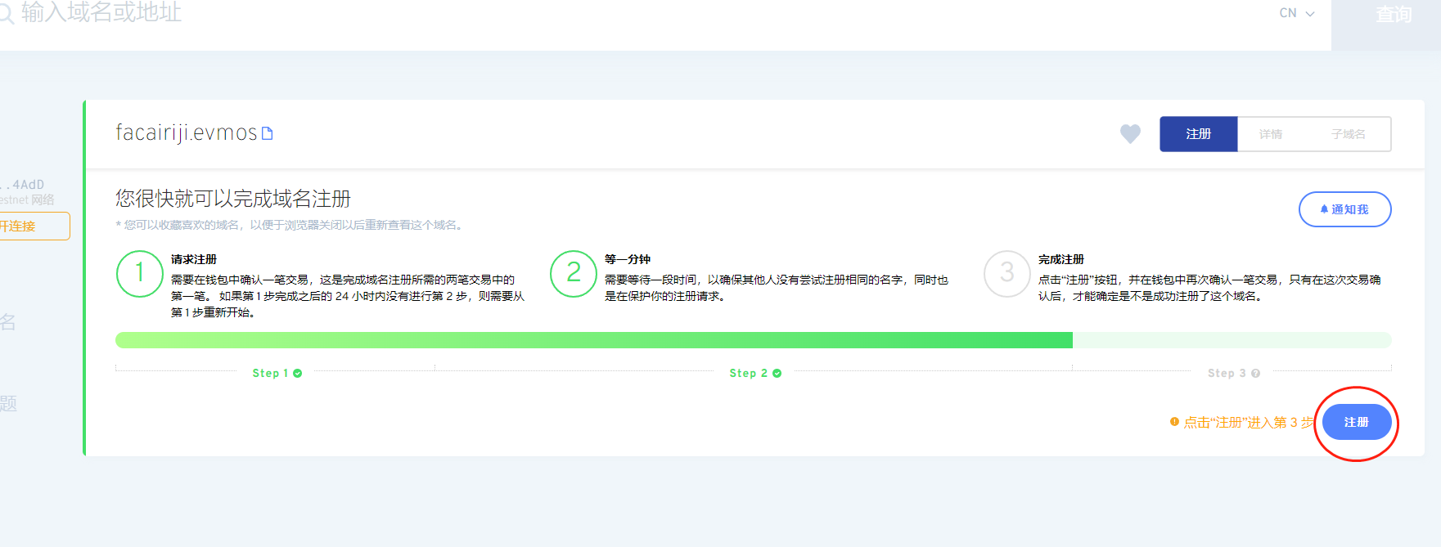Select the 注册 tab

[x=1198, y=134]
